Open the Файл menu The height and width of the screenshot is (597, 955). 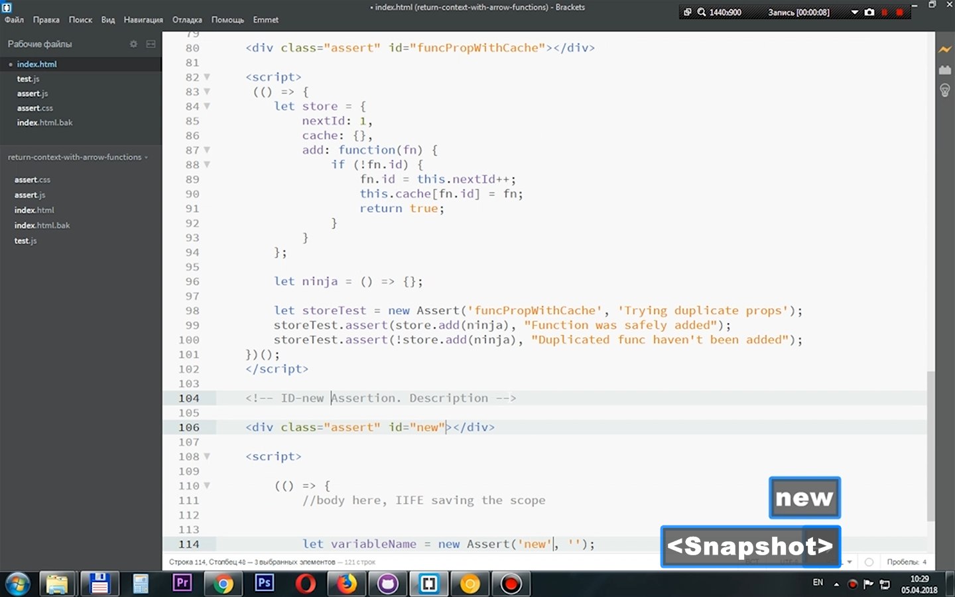pyautogui.click(x=14, y=20)
